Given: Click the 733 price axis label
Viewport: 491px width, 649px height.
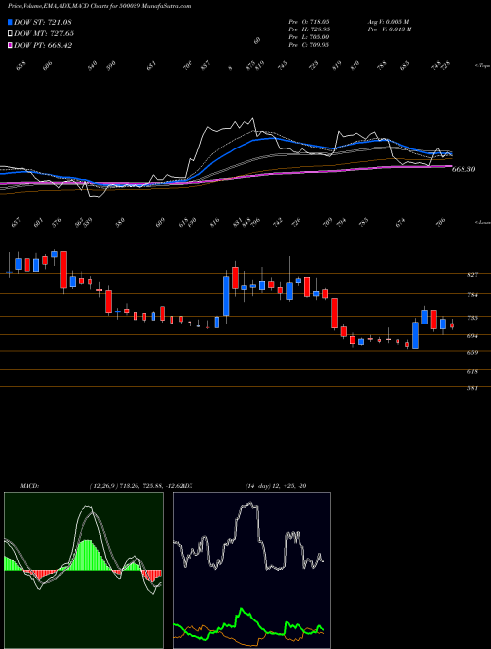Looking at the screenshot, I should [x=473, y=318].
